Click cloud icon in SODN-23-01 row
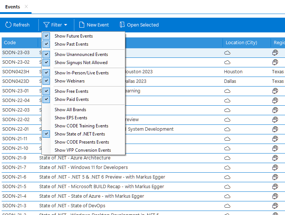285x215 pixels. pyautogui.click(x=227, y=91)
